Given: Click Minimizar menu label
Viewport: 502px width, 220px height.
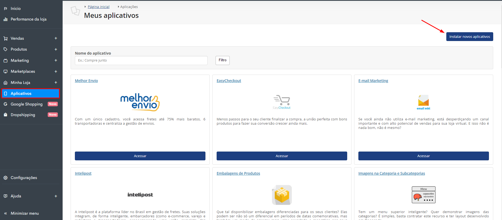Looking at the screenshot, I should click(x=25, y=213).
